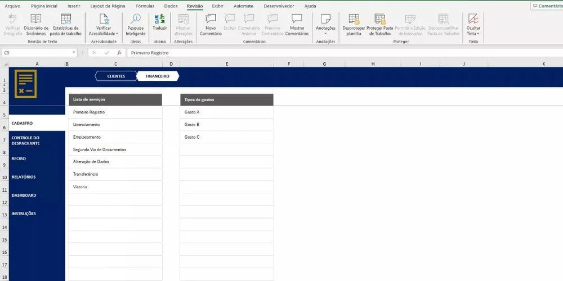Add a Novo Comentário

pos(211,25)
